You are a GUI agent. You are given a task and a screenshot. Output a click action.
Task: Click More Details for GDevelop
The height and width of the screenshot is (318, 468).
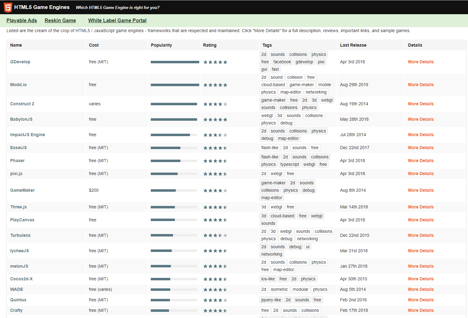coord(421,62)
